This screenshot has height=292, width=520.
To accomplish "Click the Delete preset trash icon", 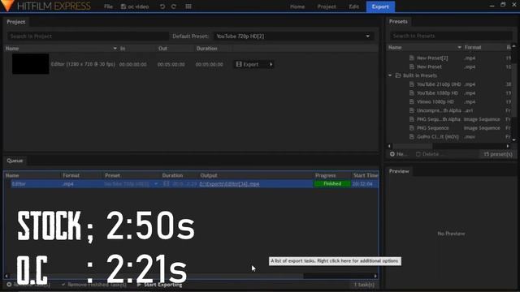I will [418, 154].
